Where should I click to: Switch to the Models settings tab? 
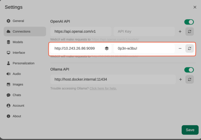coord(18,42)
